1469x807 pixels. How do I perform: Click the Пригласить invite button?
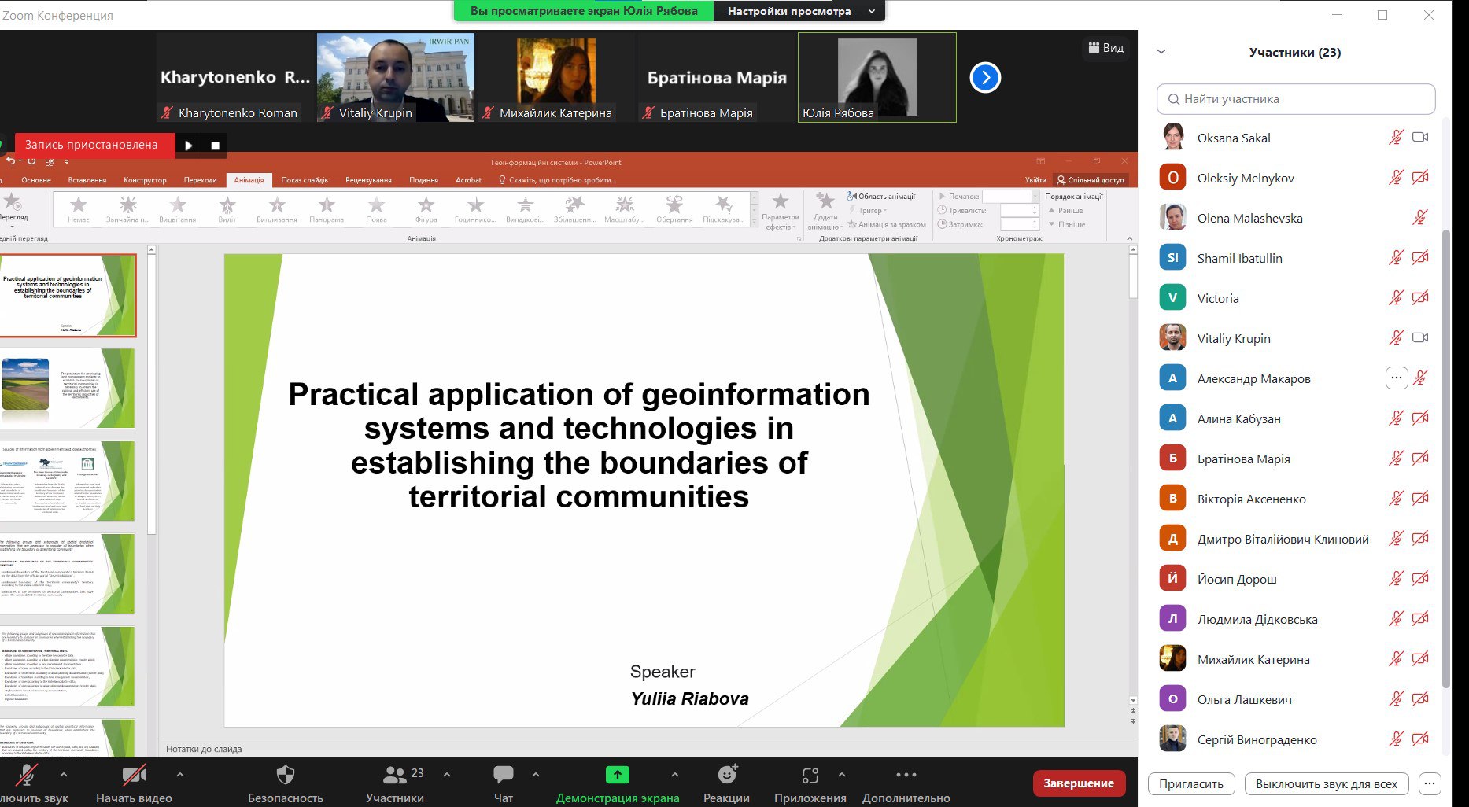click(1191, 783)
